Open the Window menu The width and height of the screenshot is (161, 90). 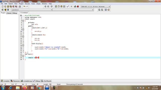pyautogui.click(x=45, y=4)
